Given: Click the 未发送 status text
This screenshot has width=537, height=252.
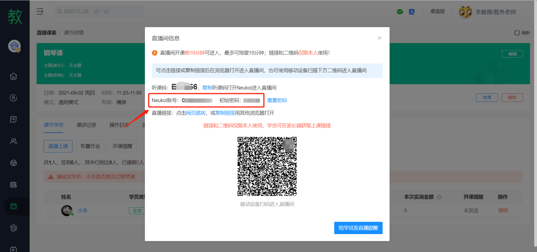Looking at the screenshot, I should [471, 210].
